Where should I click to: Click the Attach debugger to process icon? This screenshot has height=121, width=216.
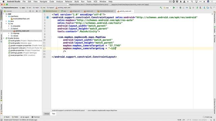(190, 8)
